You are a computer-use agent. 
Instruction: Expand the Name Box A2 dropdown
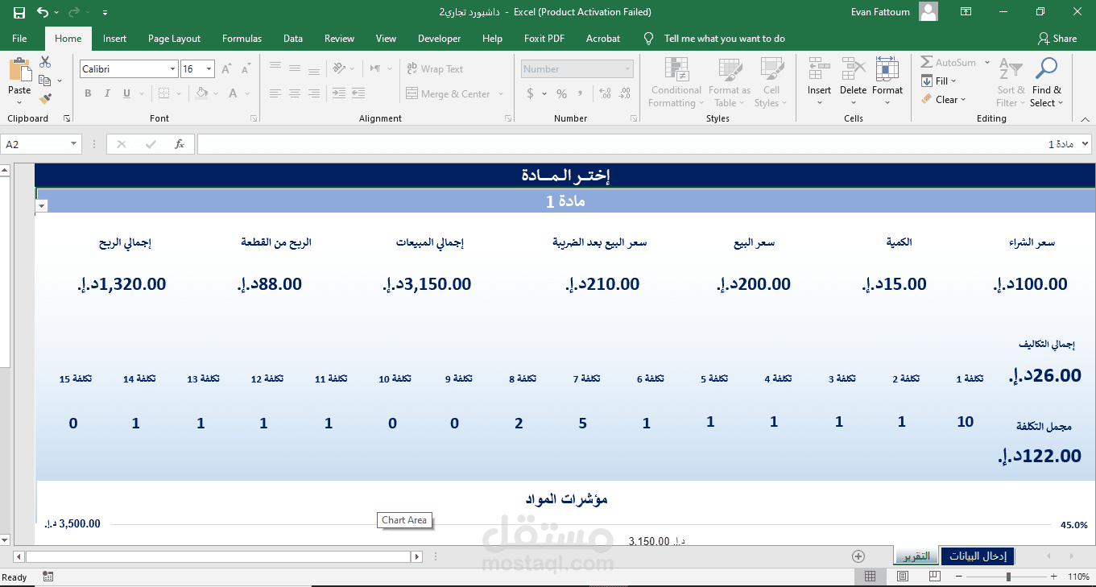pyautogui.click(x=74, y=144)
